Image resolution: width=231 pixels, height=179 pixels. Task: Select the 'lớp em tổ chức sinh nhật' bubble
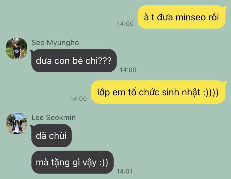click(x=158, y=92)
